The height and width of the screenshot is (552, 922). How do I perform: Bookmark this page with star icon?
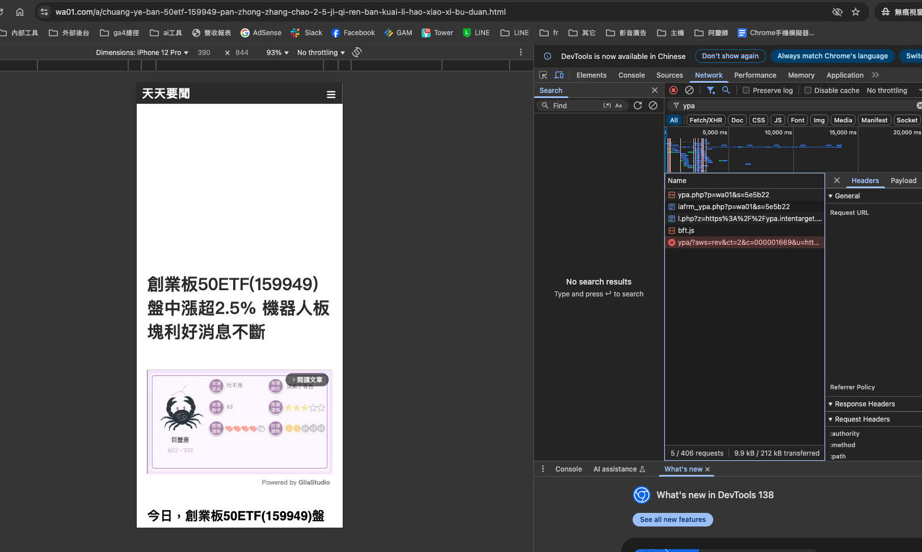(856, 12)
